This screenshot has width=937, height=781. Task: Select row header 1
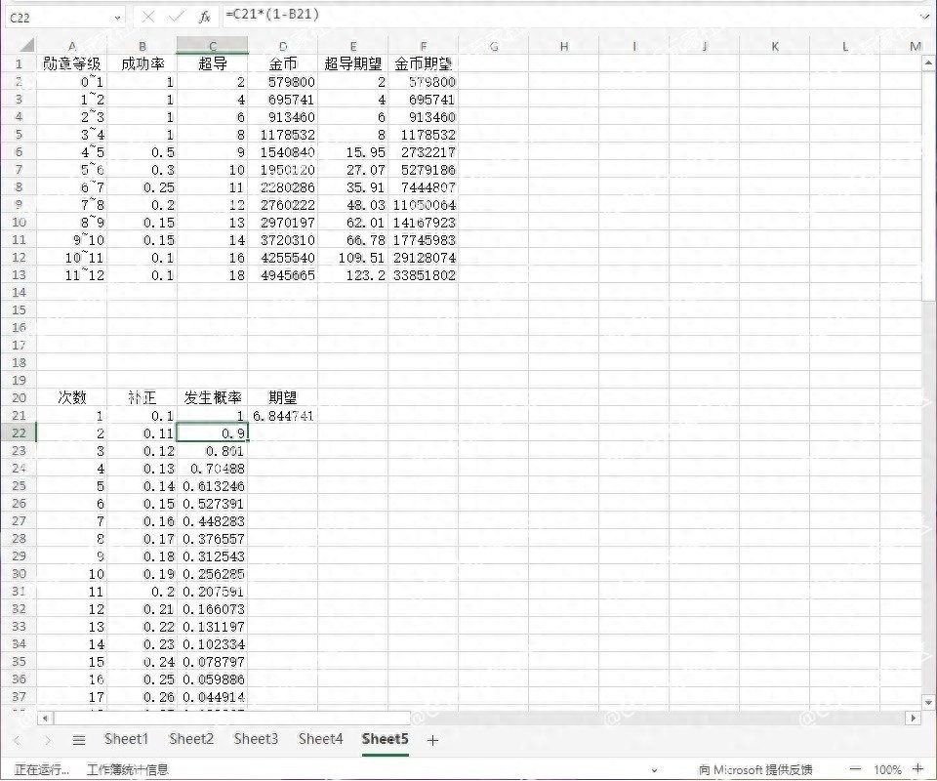[19, 63]
